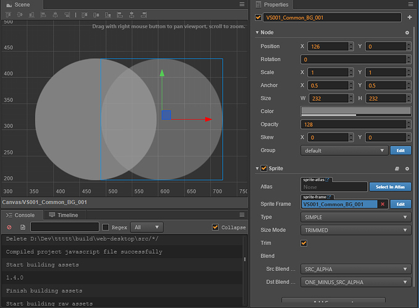This screenshot has height=308, width=419.
Task: Uncheck the Trim checkbox
Action: (x=304, y=243)
